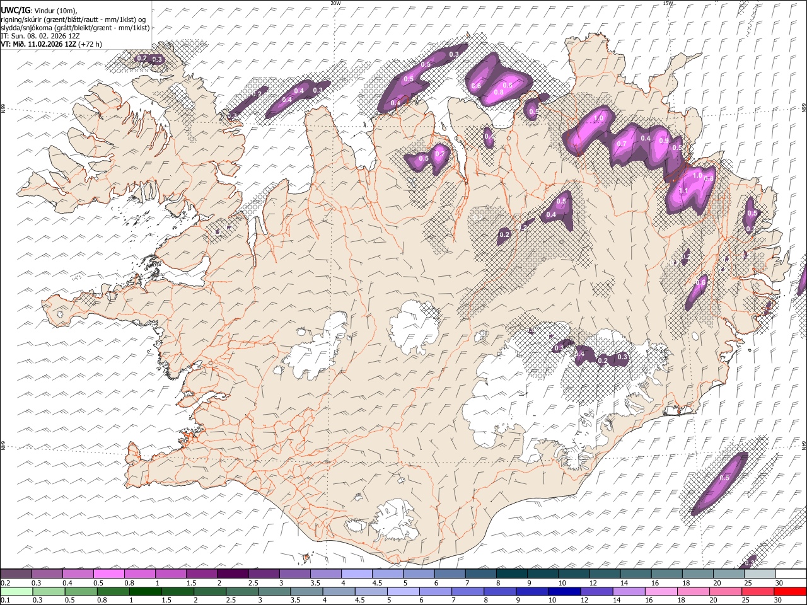Click the 0.9 precipitation value on map
Screen dimensions: 807x605
pos(664,141)
